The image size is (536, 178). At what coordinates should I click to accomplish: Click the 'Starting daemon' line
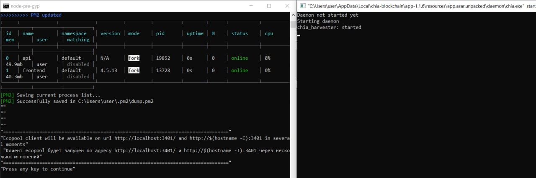pyautogui.click(x=318, y=21)
